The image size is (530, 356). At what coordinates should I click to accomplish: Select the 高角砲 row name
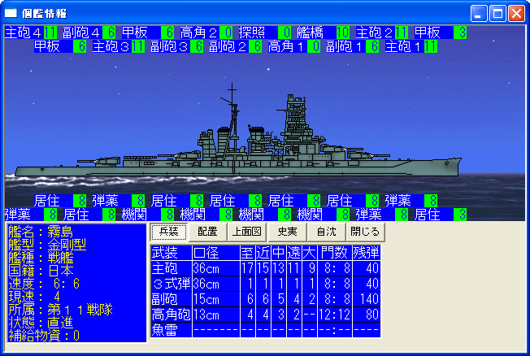pyautogui.click(x=172, y=315)
